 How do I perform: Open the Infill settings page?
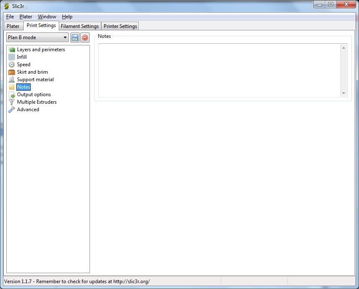22,57
